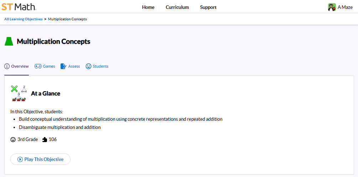358x177 pixels.
Task: Open the Support menu item
Action: (x=208, y=7)
